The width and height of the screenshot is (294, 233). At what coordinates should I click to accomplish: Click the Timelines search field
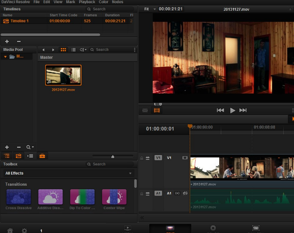click(110, 9)
